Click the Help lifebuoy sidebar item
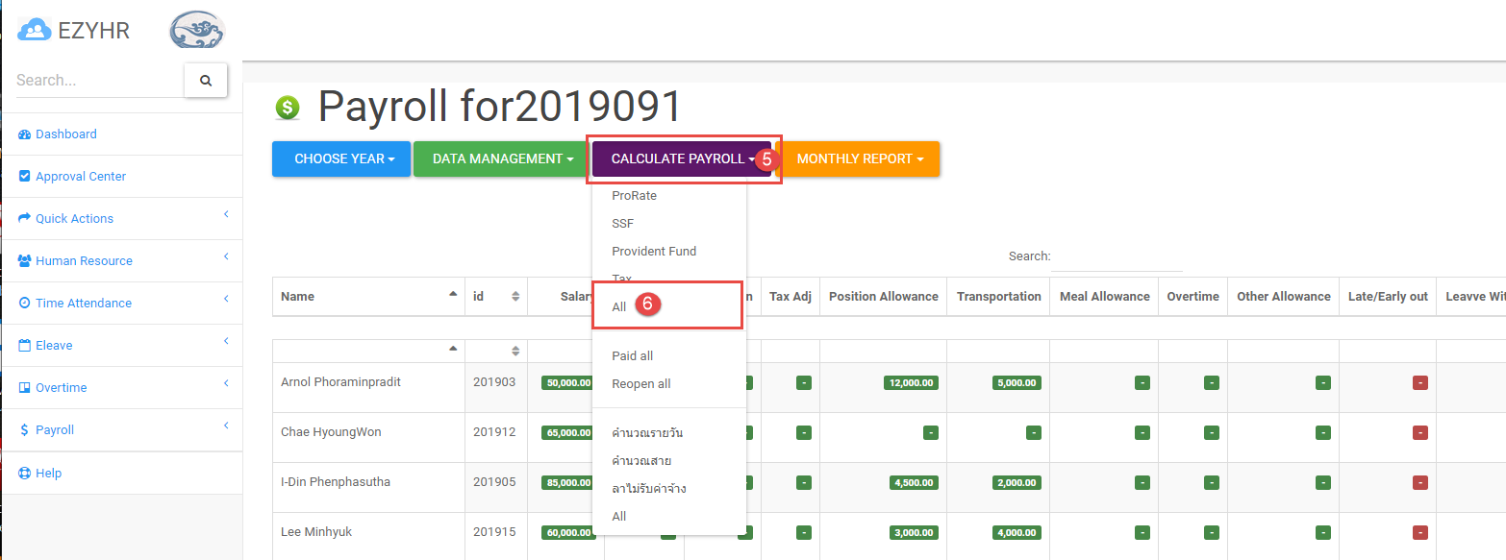The image size is (1506, 560). (x=48, y=474)
